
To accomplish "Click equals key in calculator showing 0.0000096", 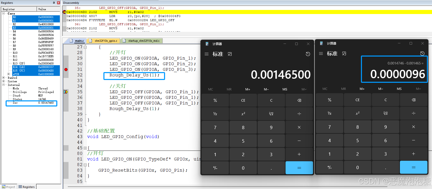I will click(x=414, y=167).
